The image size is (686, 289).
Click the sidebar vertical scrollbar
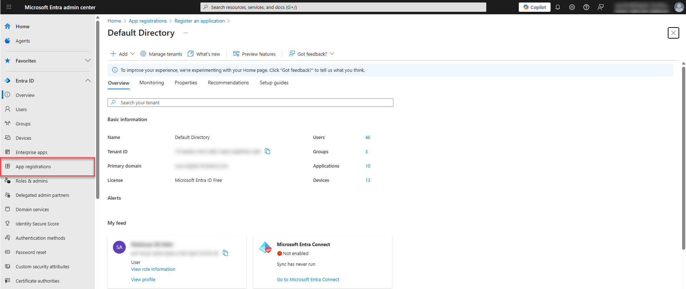click(98, 110)
